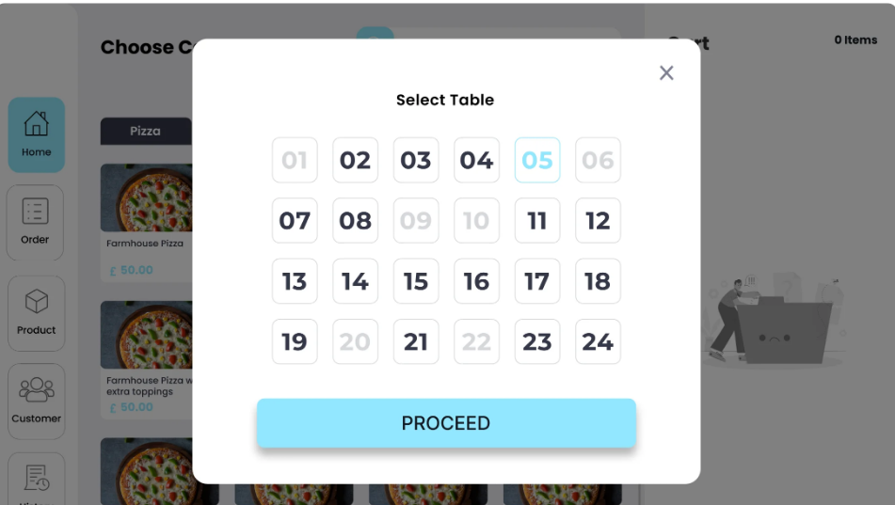895x505 pixels.
Task: Select table 21
Action: click(x=415, y=341)
